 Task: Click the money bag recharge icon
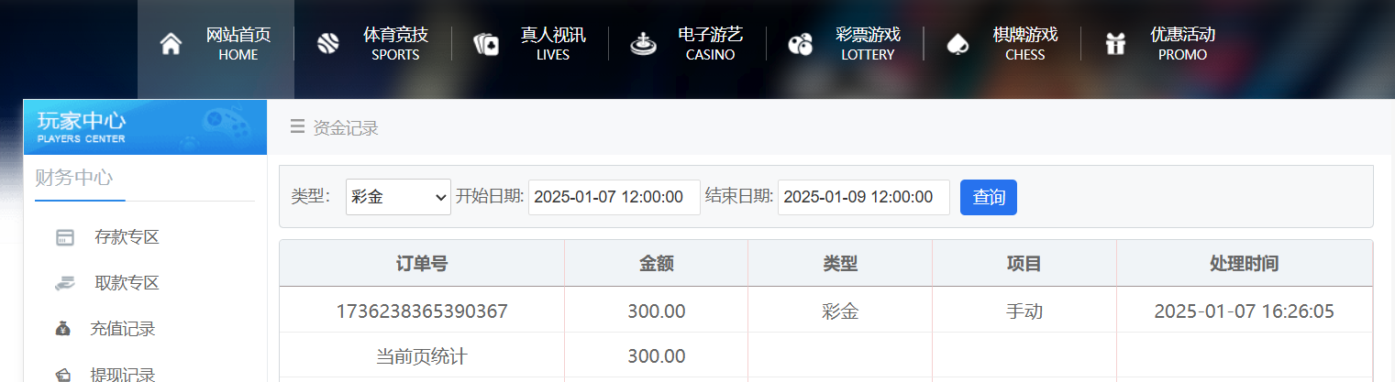(x=63, y=329)
